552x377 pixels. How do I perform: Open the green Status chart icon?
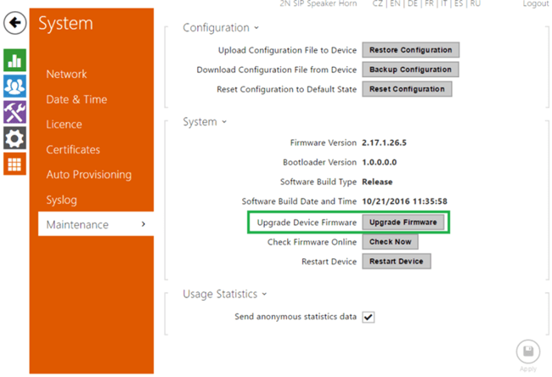tap(14, 60)
